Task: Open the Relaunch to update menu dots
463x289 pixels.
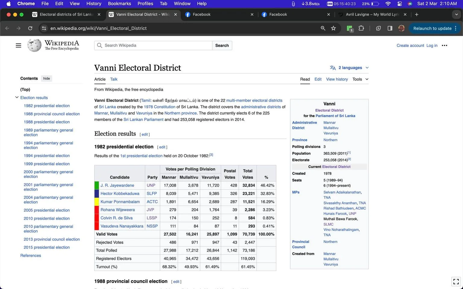Action: coord(455,28)
